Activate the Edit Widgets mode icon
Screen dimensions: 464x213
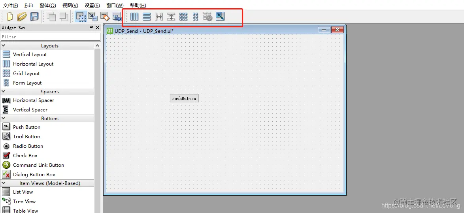(x=81, y=17)
